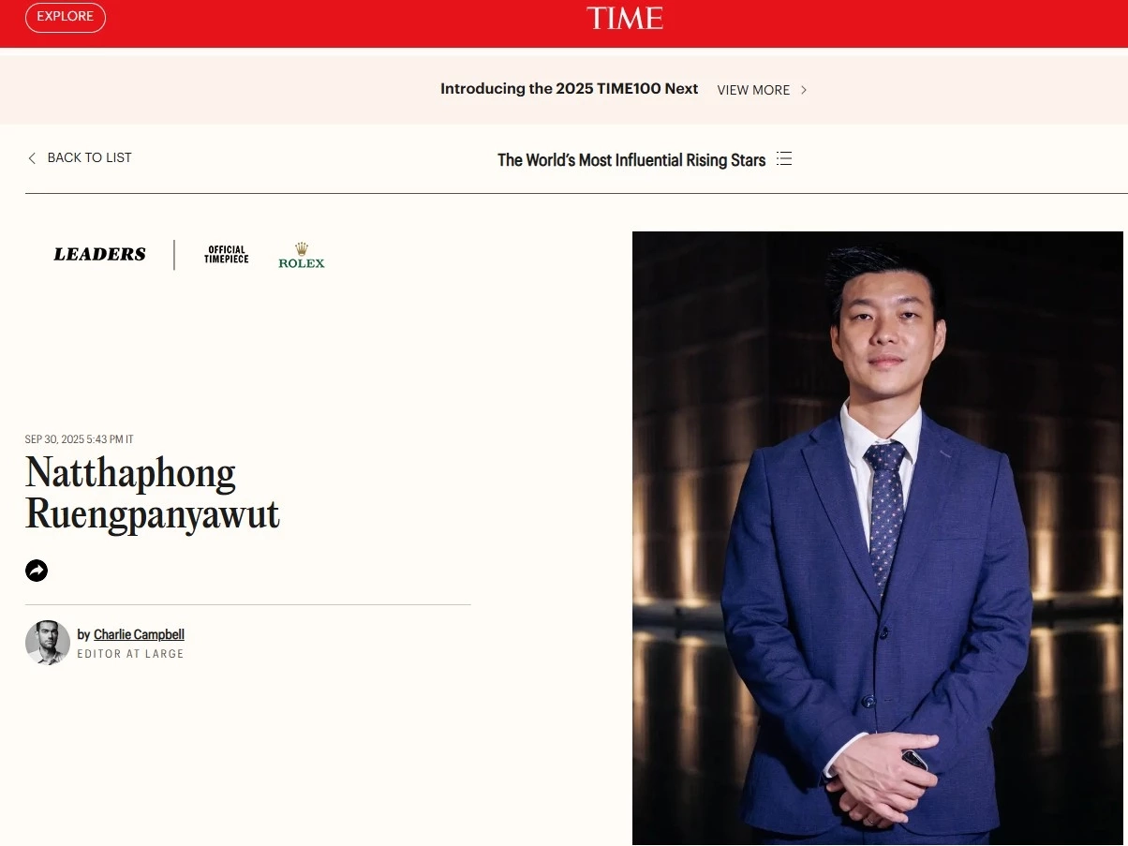Screen dimensions: 1128x846
Task: Open the World's Most Influential Rising Stars title
Action: [631, 160]
